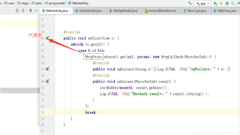
Task: Collapse the onSuccess fold on line 49
Action: tap(54, 81)
